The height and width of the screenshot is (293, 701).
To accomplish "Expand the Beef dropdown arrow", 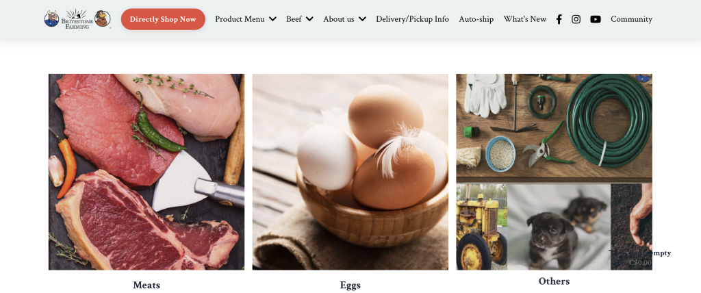I will point(309,19).
